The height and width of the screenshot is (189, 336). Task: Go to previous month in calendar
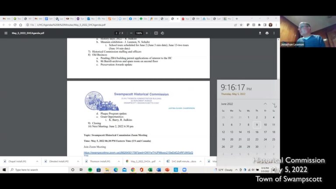coord(265,104)
